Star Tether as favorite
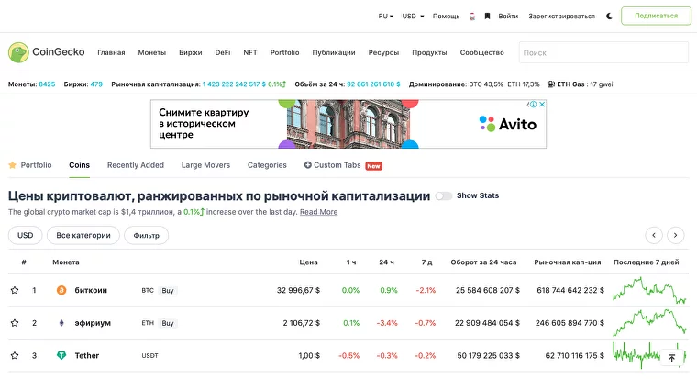Screen dimensions: 697x379 pos(15,355)
